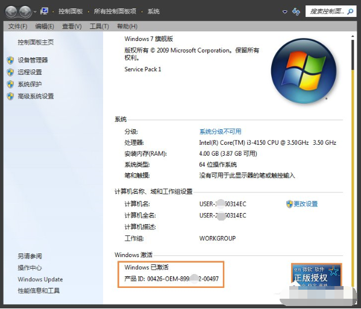Image resolution: width=361 pixels, height=309 pixels.
Task: Select the Service Pack 1 text
Action: pyautogui.click(x=143, y=69)
